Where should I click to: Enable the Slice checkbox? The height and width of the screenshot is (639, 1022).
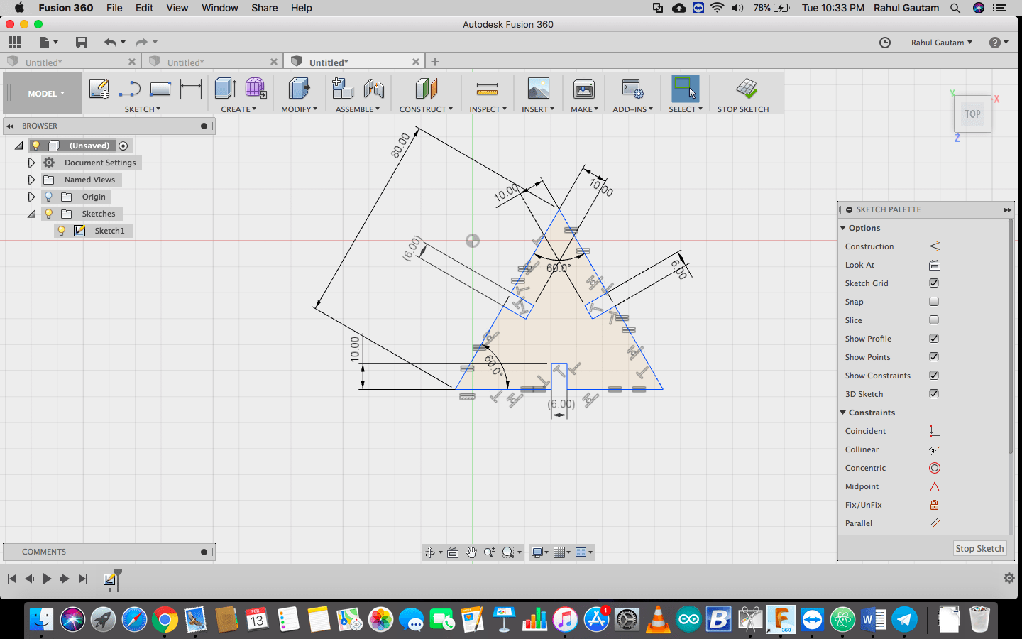pyautogui.click(x=934, y=320)
